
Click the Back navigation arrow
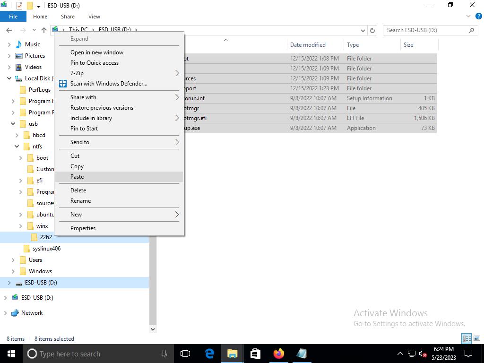click(9, 30)
